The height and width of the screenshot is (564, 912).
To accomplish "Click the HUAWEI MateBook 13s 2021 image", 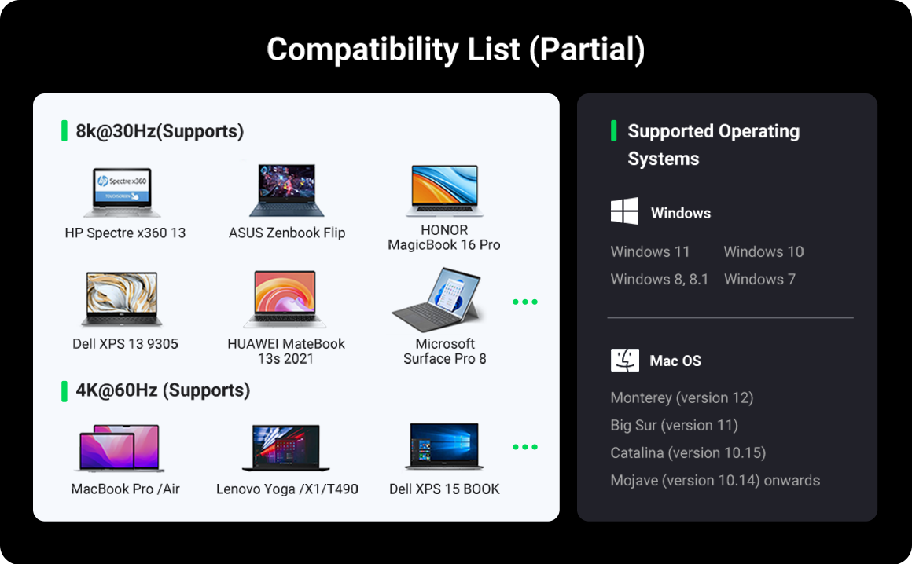I will pos(285,300).
